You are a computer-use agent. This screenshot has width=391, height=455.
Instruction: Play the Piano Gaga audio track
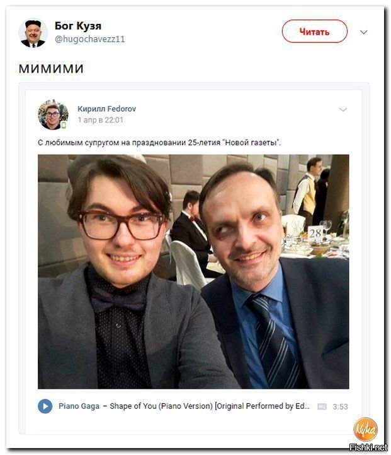click(45, 406)
